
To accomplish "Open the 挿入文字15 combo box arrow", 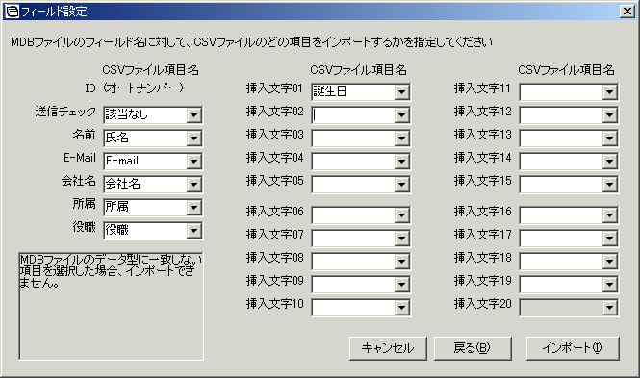I will coord(609,185).
